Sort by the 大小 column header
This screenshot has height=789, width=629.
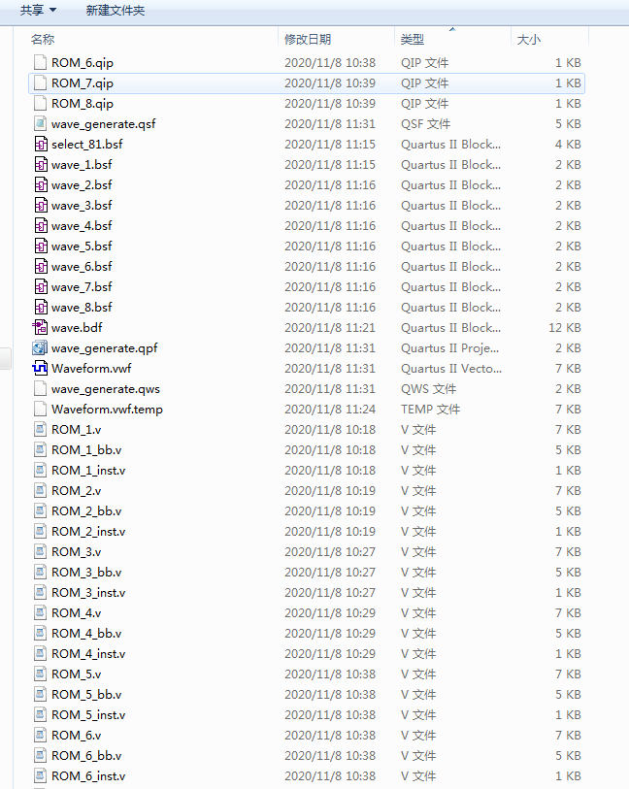[529, 39]
